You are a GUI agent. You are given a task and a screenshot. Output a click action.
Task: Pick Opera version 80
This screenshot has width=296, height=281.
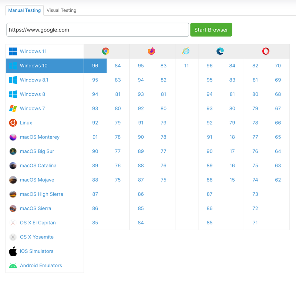(x=255, y=94)
